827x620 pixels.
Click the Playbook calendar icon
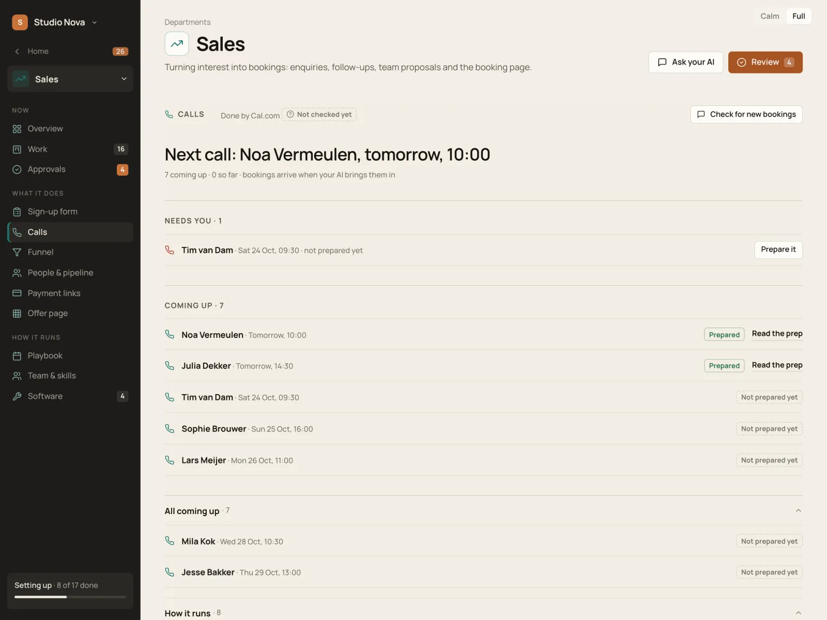click(17, 356)
